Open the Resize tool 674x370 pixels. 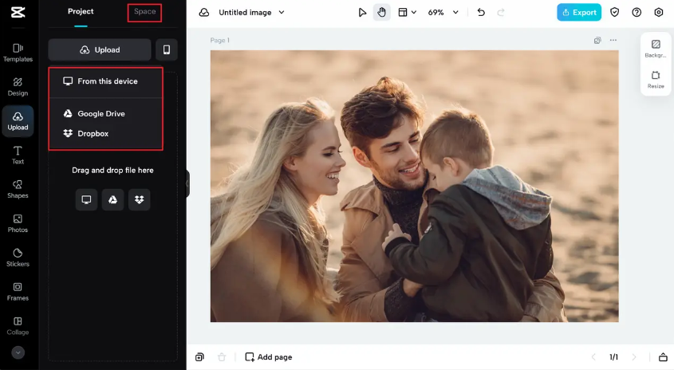coord(656,80)
